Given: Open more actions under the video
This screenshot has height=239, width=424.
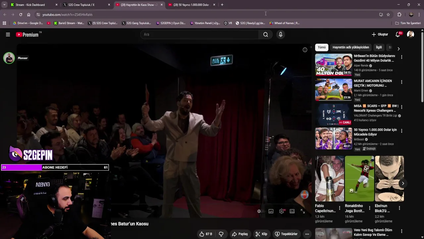Looking at the screenshot, I should coord(307,234).
